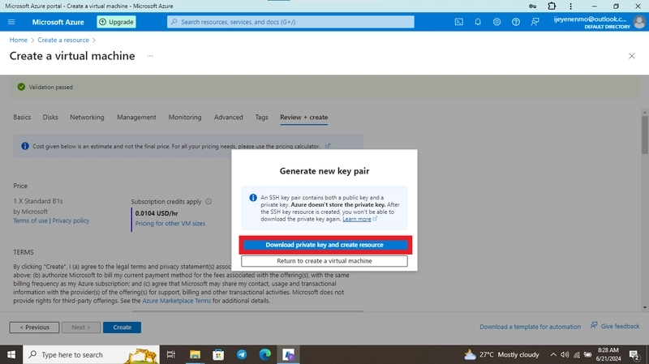Click Return to create a virtual machine
The image size is (649, 364).
pyautogui.click(x=324, y=261)
